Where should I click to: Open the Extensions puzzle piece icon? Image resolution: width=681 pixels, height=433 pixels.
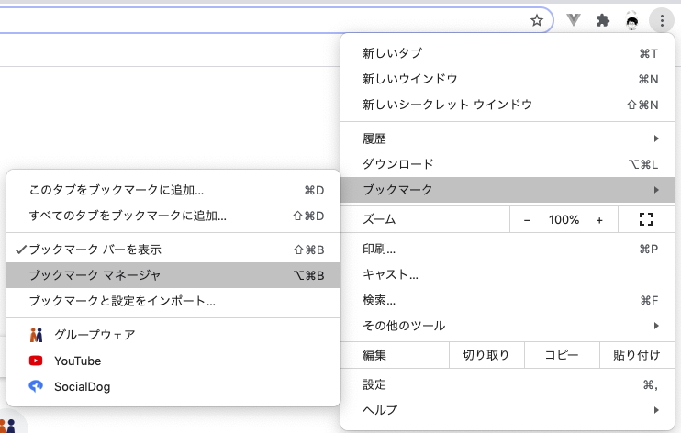[x=602, y=20]
